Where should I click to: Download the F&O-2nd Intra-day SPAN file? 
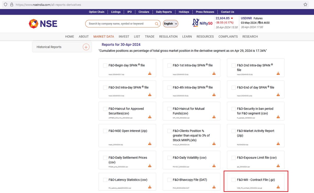[278, 73]
